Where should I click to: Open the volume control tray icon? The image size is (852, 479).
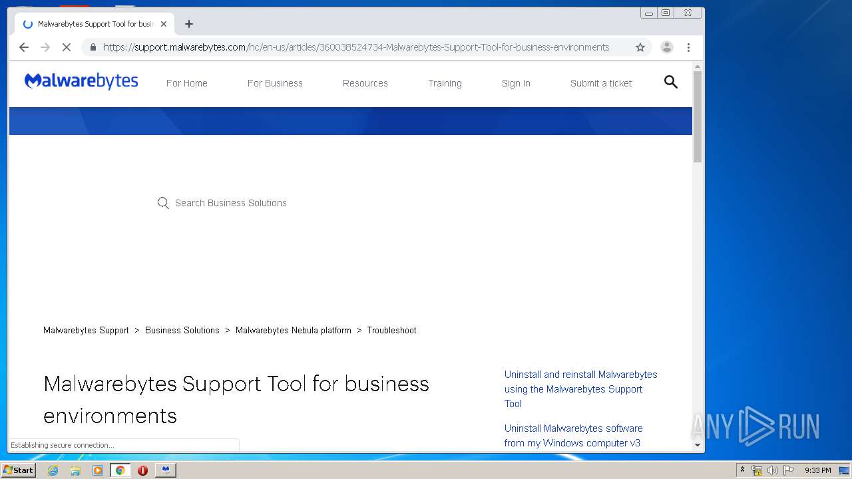pos(772,470)
